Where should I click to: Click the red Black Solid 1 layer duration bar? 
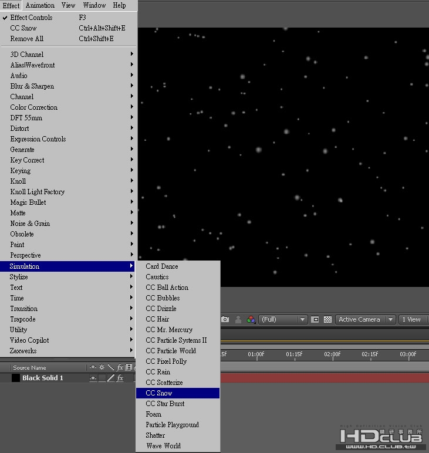click(325, 378)
